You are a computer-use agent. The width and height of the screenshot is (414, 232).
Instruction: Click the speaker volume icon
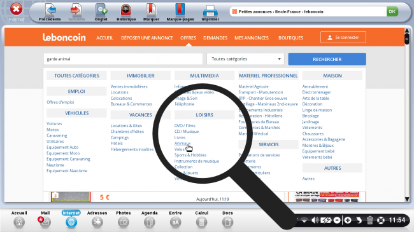tap(315, 220)
